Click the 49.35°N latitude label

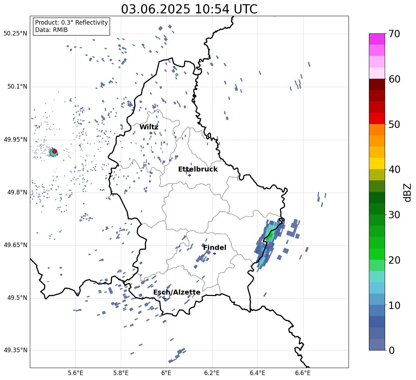tap(15, 350)
